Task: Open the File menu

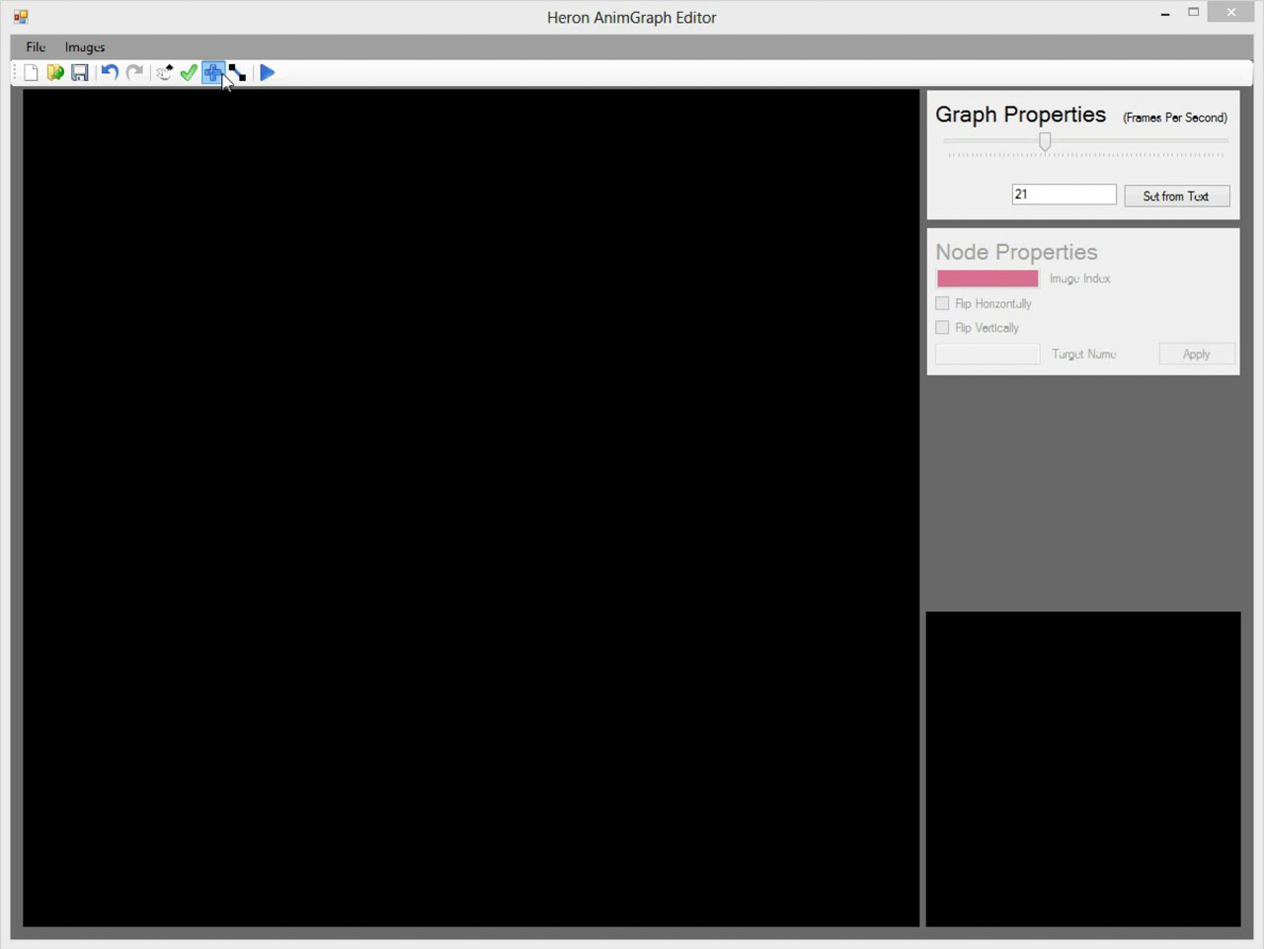Action: click(x=35, y=47)
